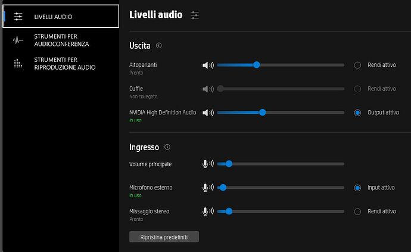Click the Missaggio stereo microphone icon
The width and height of the screenshot is (411, 252).
click(x=207, y=211)
